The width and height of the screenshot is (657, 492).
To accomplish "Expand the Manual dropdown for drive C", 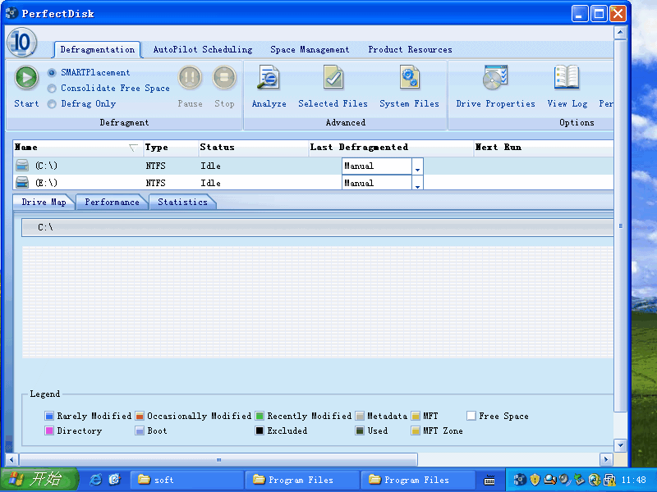I will pyautogui.click(x=417, y=166).
